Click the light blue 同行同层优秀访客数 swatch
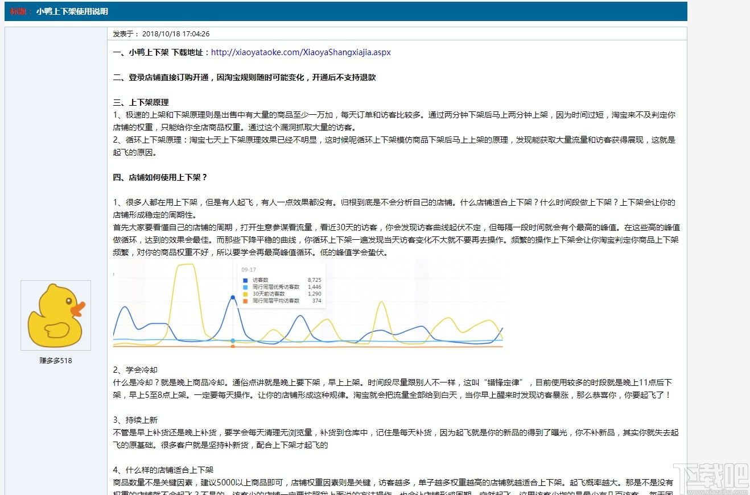The width and height of the screenshot is (750, 495). [245, 287]
